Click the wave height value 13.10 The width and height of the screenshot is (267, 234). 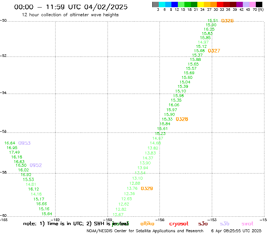point(137,178)
